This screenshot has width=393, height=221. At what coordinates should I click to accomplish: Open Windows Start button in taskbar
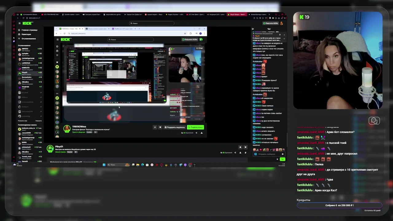point(104,165)
